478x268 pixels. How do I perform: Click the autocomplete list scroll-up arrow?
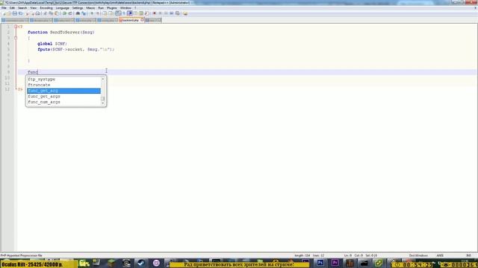tap(103, 79)
